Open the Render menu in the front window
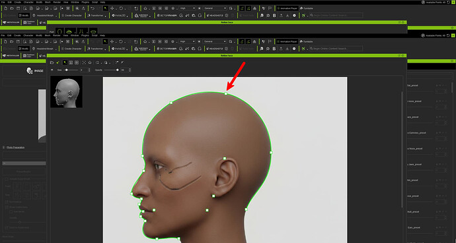456x243 pixels. 57,36
